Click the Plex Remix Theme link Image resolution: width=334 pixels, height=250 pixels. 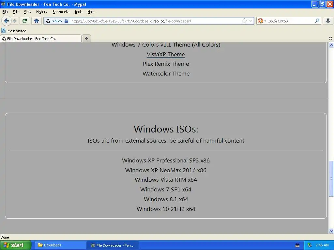pyautogui.click(x=166, y=64)
